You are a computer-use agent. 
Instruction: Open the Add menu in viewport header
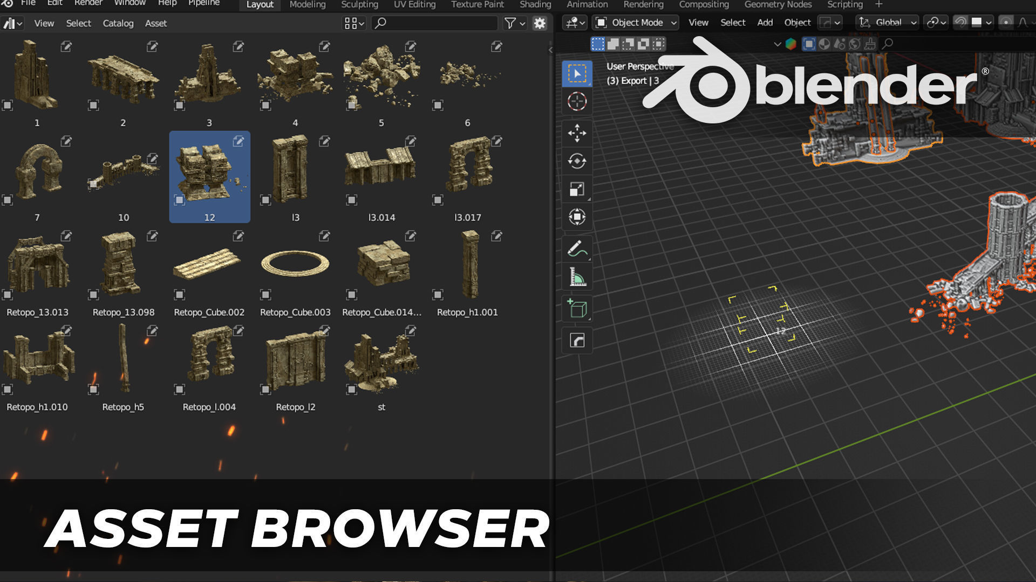[x=765, y=23]
